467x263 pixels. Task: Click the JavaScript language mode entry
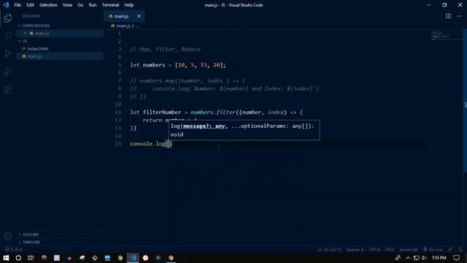(x=409, y=249)
